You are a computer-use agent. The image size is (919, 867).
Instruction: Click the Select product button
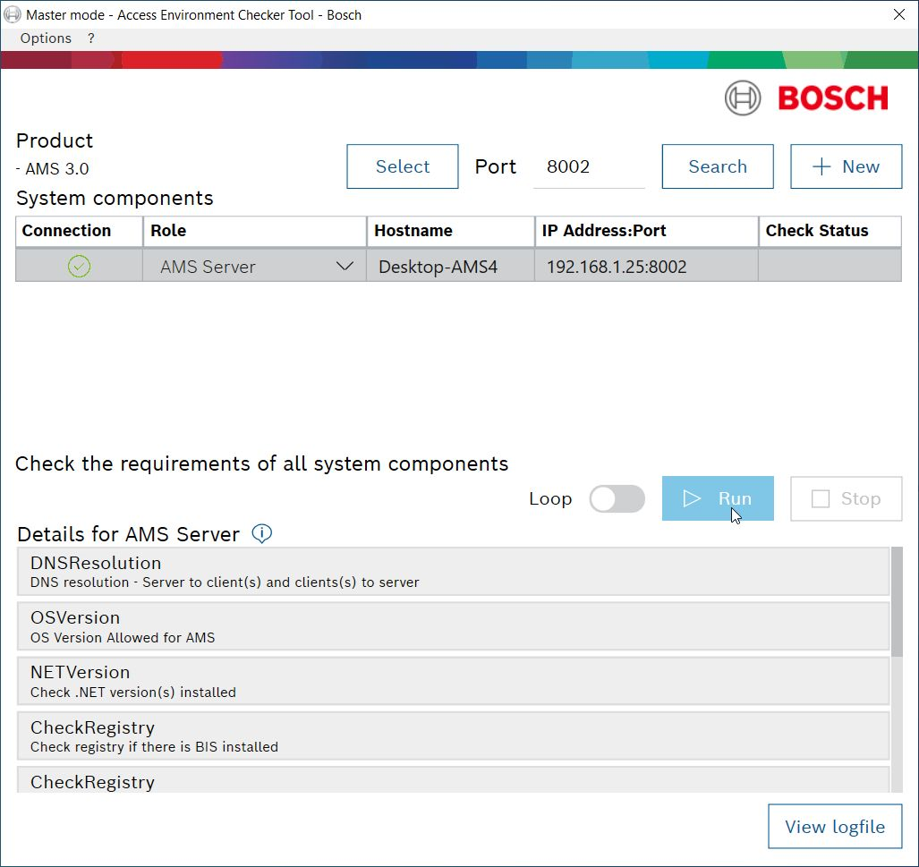pyautogui.click(x=403, y=167)
